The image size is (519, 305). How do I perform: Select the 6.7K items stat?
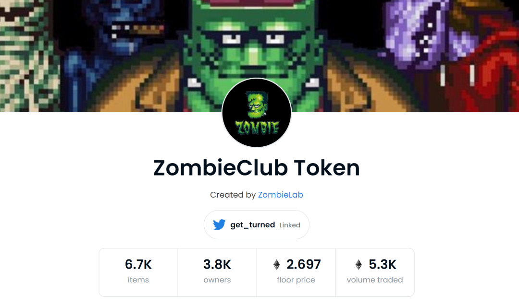click(x=138, y=272)
